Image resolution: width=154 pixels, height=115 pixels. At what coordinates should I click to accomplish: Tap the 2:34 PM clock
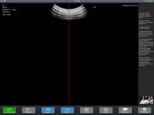(x=77, y=1)
